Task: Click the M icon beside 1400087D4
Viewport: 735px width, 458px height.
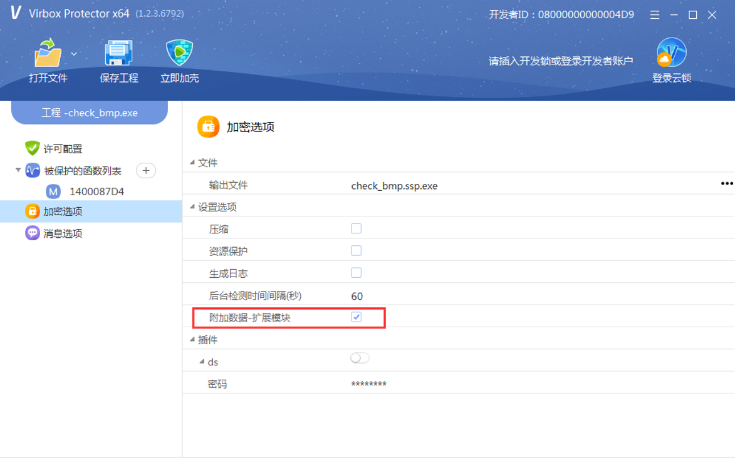Action: click(x=53, y=191)
